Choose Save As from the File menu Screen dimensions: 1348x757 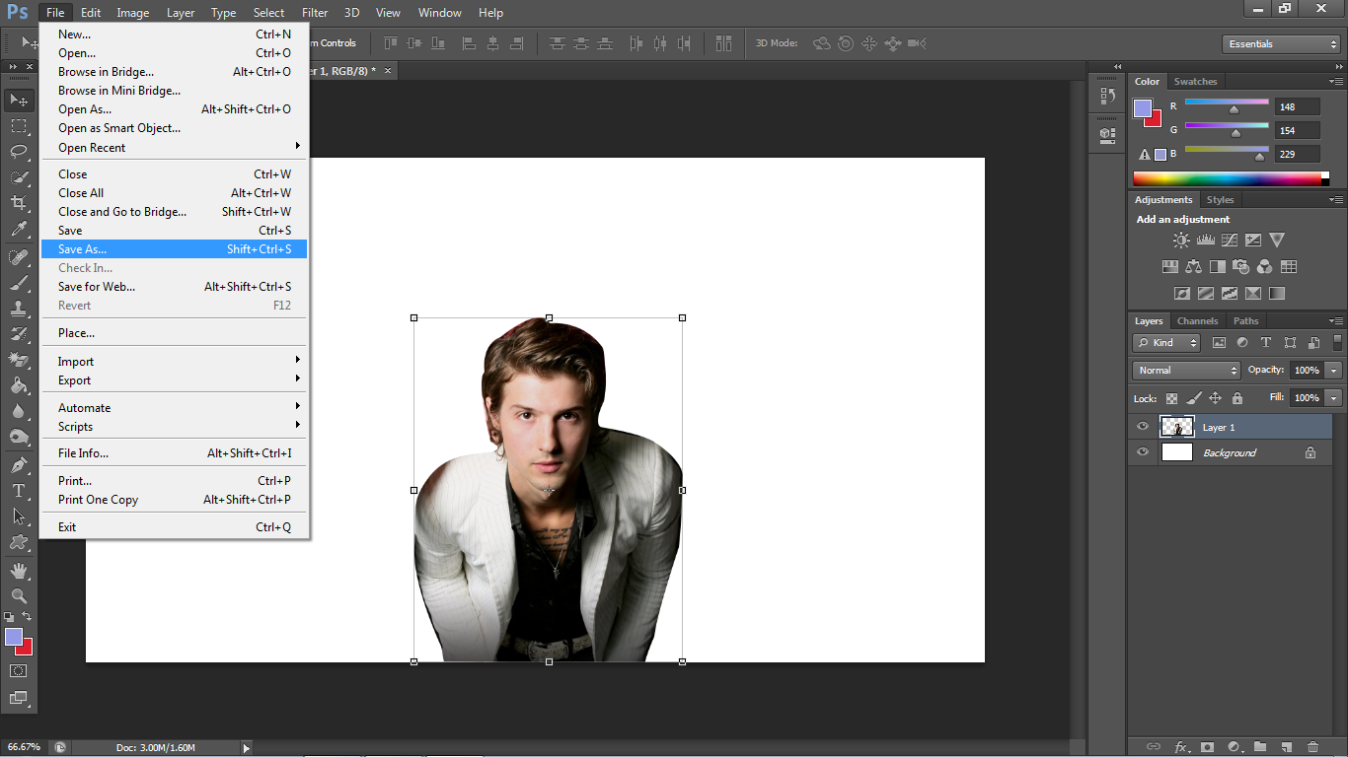tap(83, 249)
